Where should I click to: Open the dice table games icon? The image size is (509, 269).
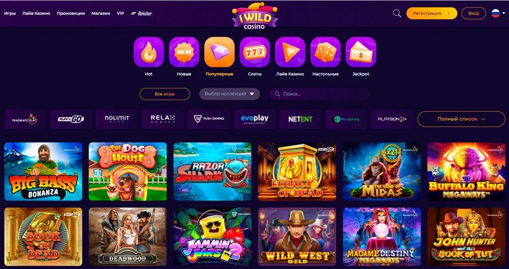click(x=325, y=52)
